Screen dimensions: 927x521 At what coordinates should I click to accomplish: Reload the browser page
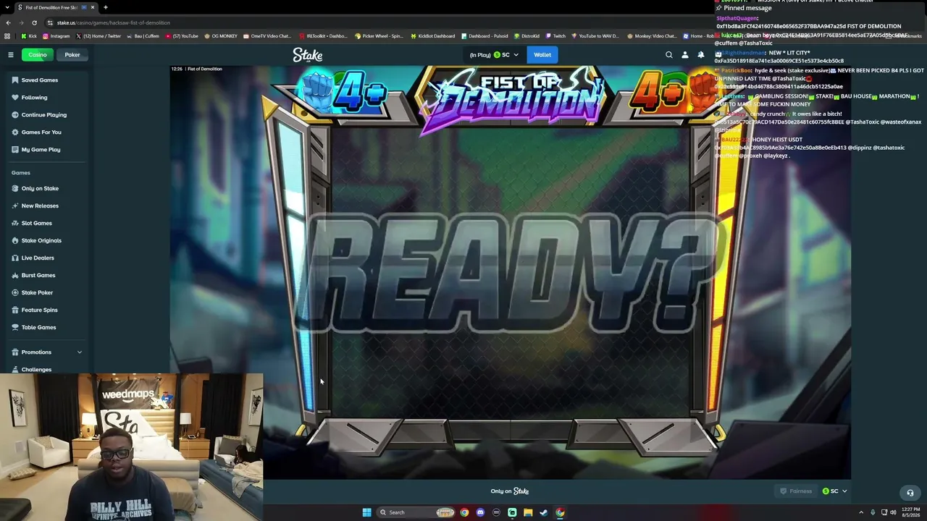[x=34, y=22]
